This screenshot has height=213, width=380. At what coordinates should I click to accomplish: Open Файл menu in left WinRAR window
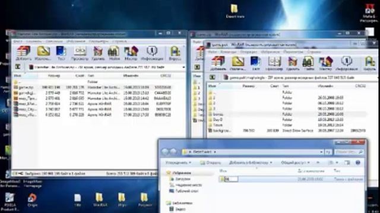point(18,41)
